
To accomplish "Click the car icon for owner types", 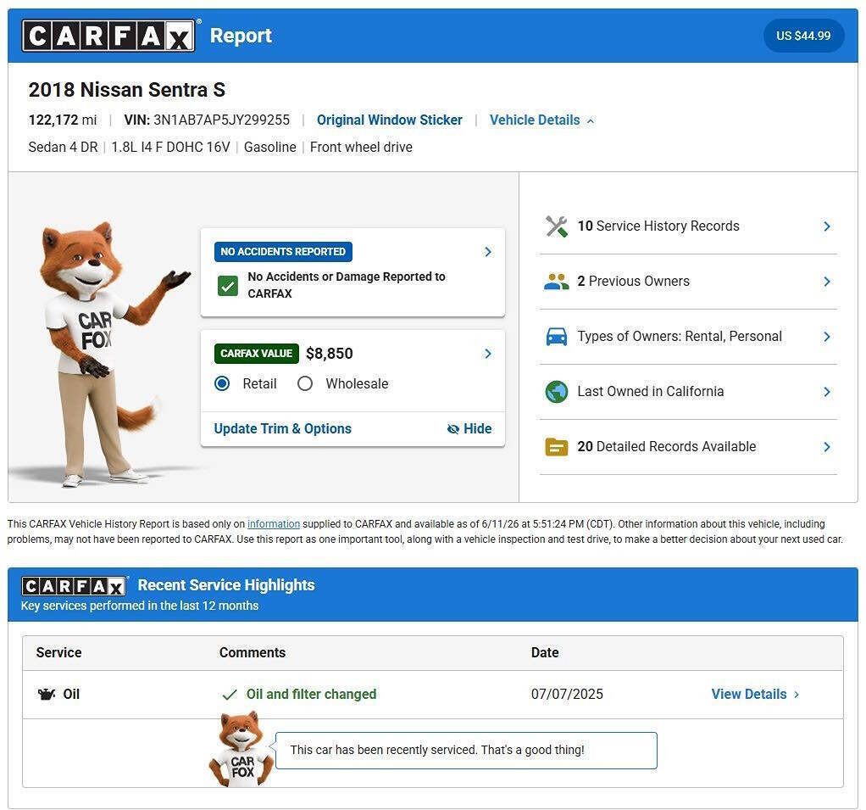I will pos(556,336).
